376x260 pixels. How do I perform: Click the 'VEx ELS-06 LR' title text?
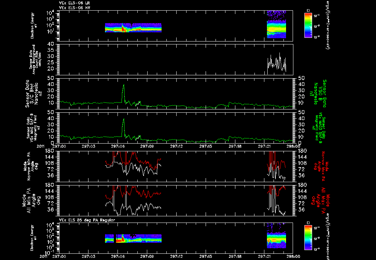point(75,3)
